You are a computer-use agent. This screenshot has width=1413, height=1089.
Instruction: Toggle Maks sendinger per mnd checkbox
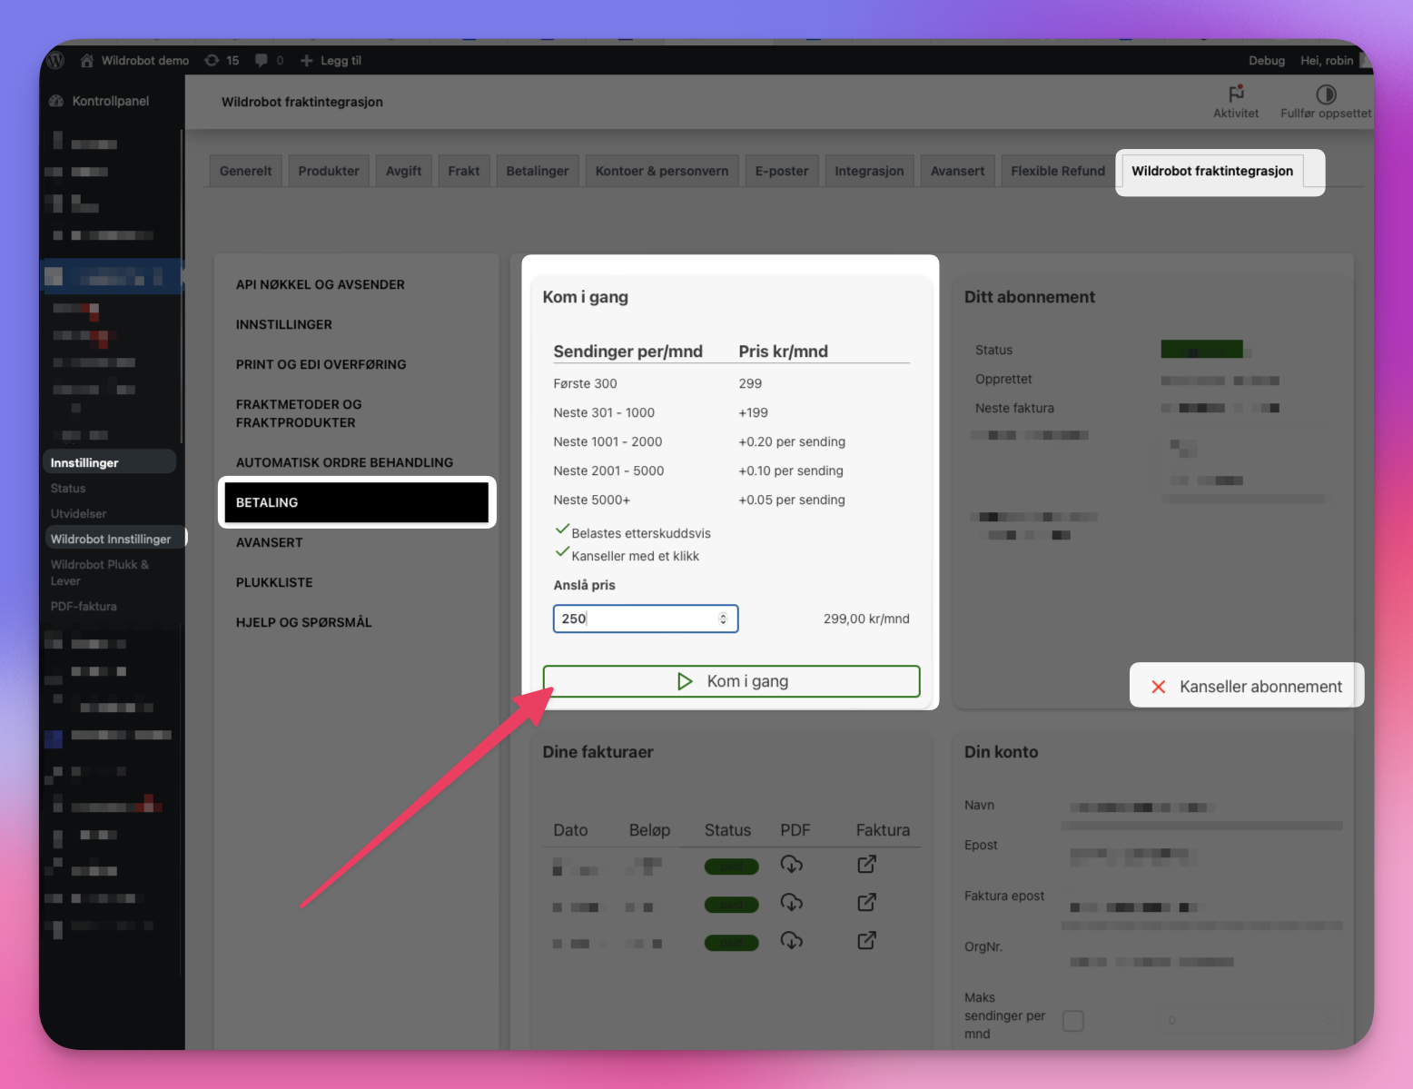coord(1073,1021)
